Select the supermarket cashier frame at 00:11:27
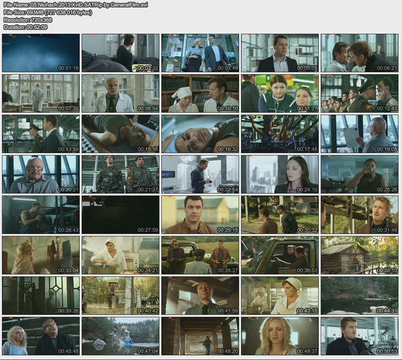This screenshot has height=360, width=402. [x=280, y=93]
